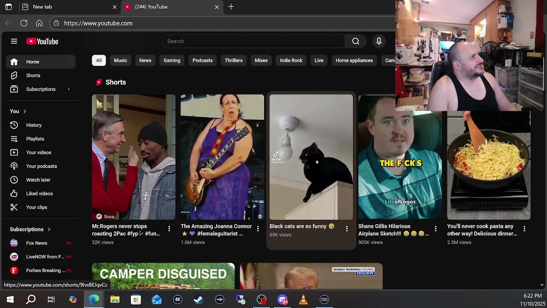Click the browser address bar URL
Image resolution: width=547 pixels, height=308 pixels.
click(x=98, y=23)
